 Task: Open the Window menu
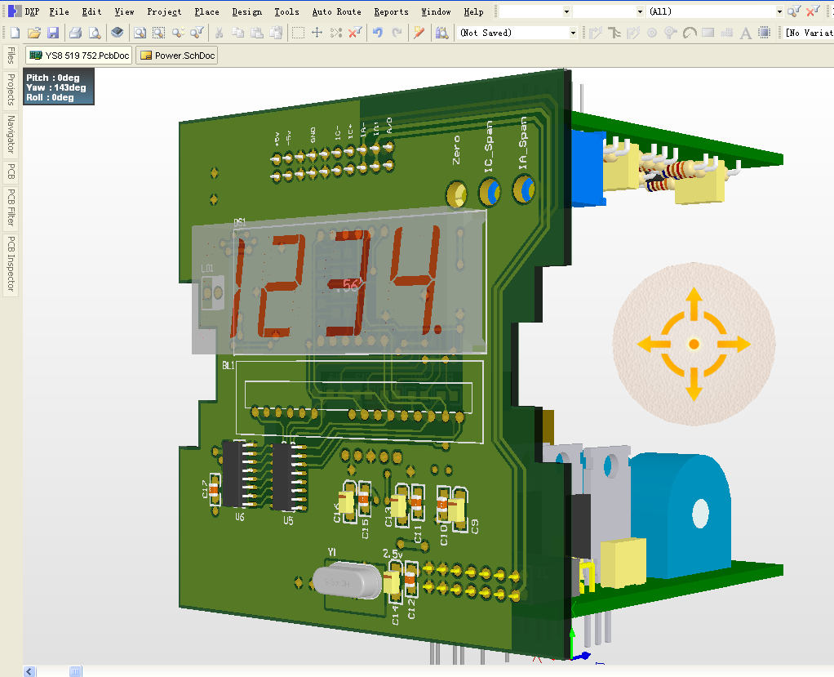click(436, 11)
